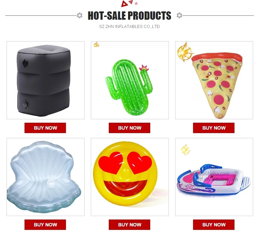Click BUY NOW for the pizza float
The height and width of the screenshot is (233, 259).
tap(214, 128)
